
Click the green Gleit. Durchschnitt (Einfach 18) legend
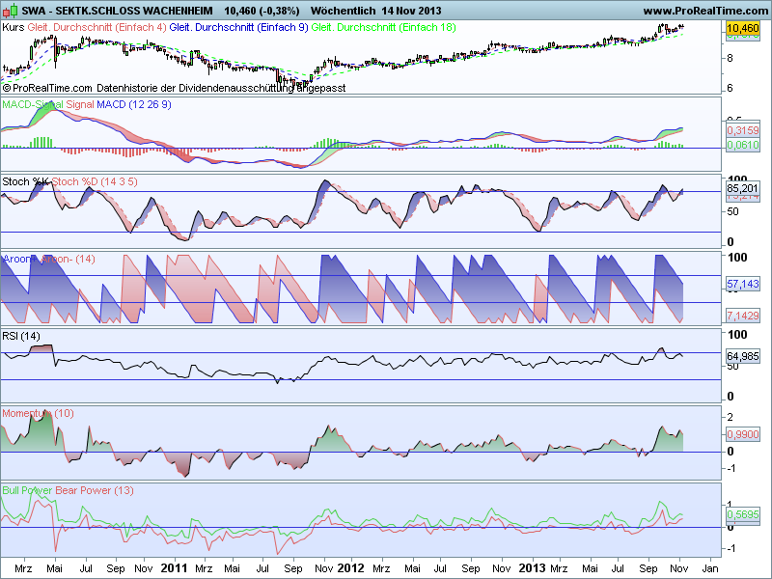383,28
